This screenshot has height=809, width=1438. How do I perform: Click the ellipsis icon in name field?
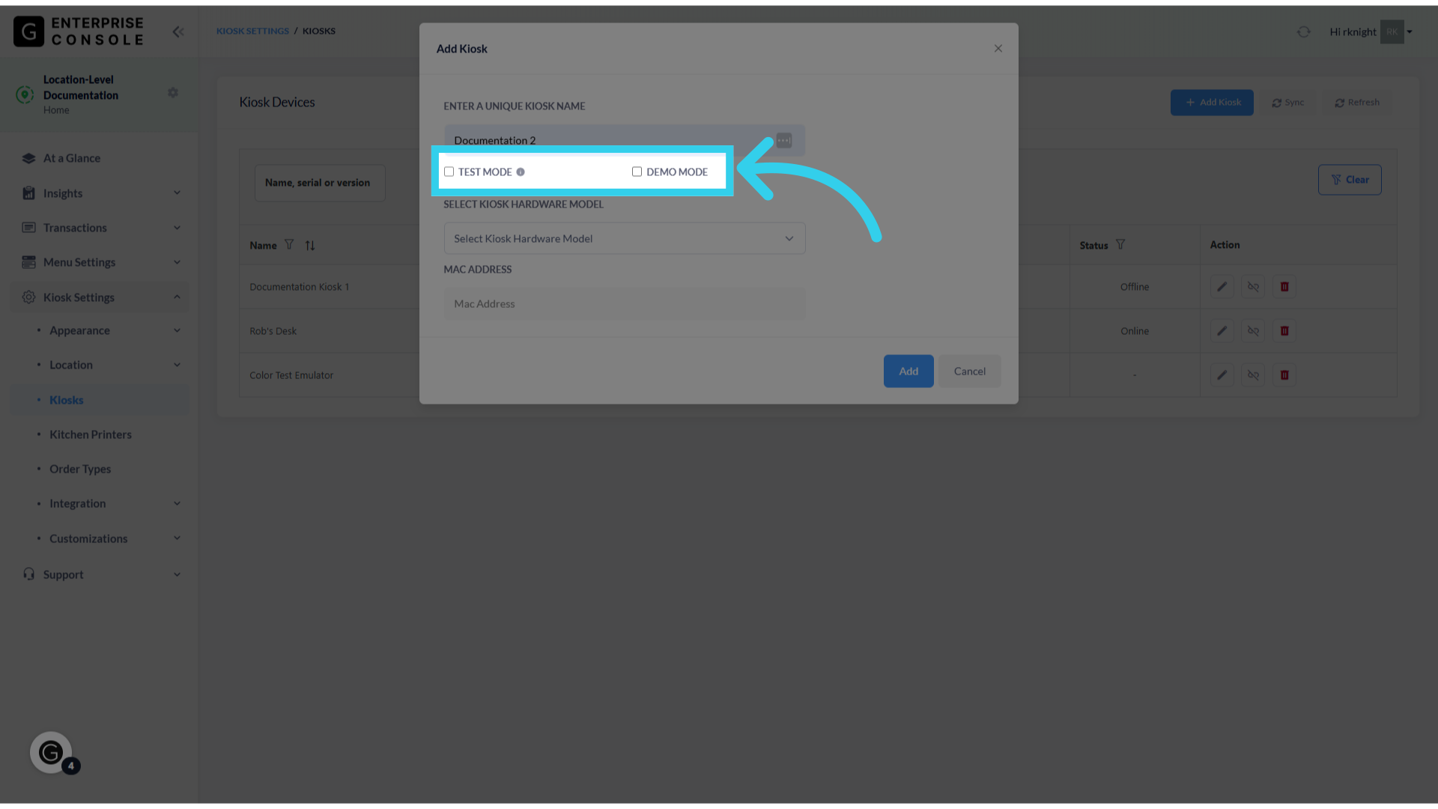pyautogui.click(x=783, y=140)
